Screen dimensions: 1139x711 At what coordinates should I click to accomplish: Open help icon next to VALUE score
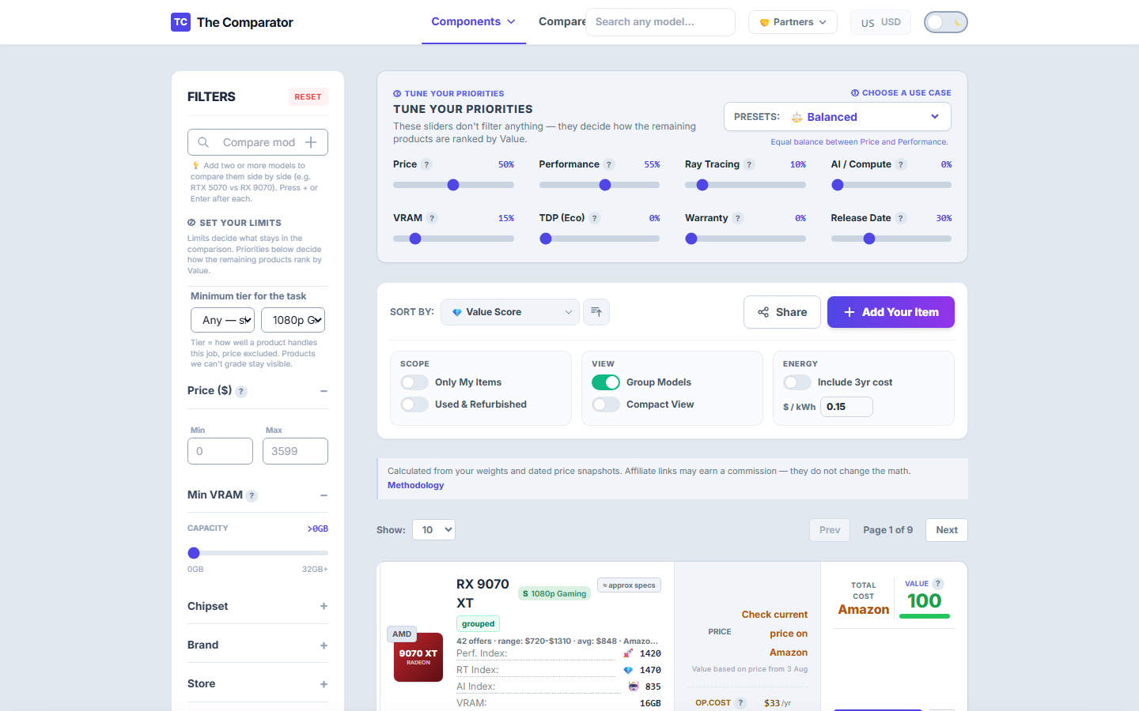coord(938,584)
